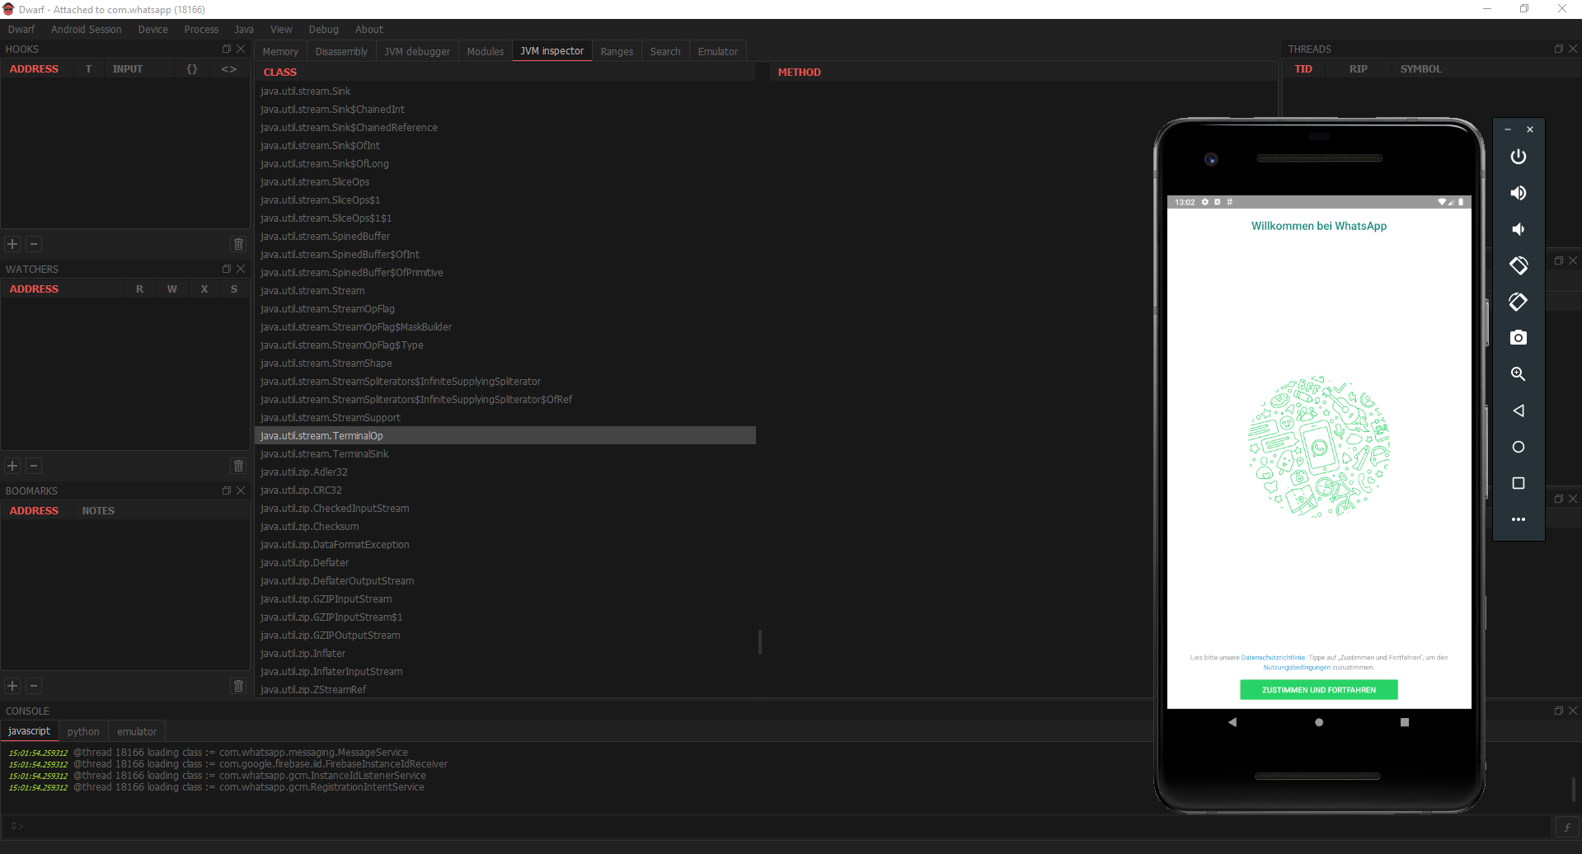Viewport: 1582px width, 854px height.
Task: Tap ZUSTIMMEN UND FORTFAHREN in WhatsApp
Action: [1318, 689]
